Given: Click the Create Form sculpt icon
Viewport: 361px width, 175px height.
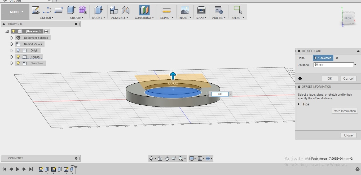Looking at the screenshot, I should pyautogui.click(x=83, y=10).
